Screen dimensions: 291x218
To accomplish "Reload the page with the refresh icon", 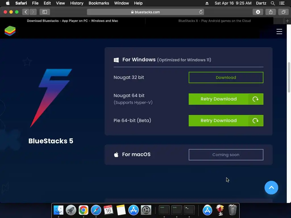I will click(201, 12).
